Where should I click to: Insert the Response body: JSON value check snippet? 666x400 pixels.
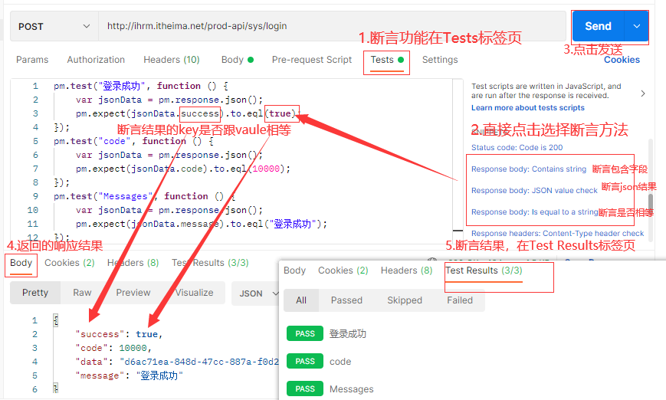point(534,190)
